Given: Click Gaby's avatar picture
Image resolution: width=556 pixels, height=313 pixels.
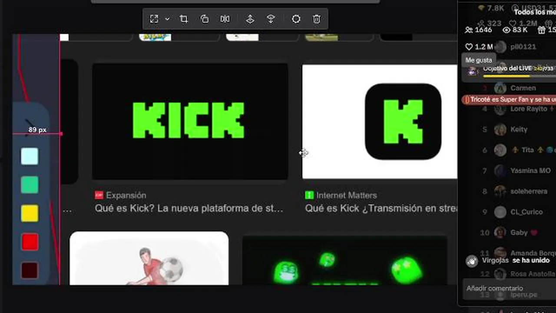Looking at the screenshot, I should click(500, 233).
